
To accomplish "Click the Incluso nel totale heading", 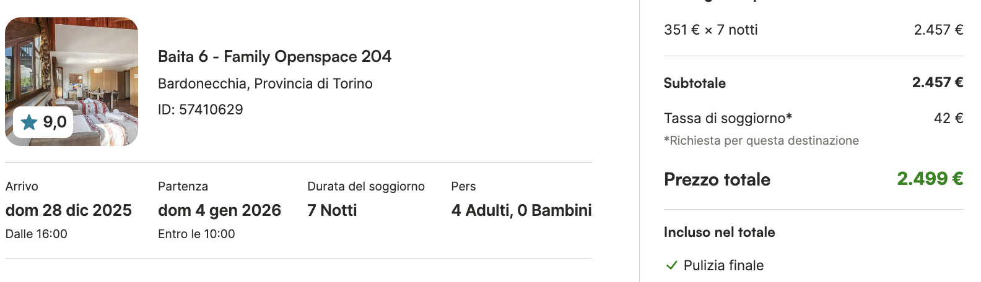I will click(719, 232).
